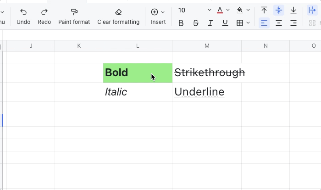Image resolution: width=321 pixels, height=190 pixels.
Task: Activate the Paint format tool
Action: click(74, 12)
